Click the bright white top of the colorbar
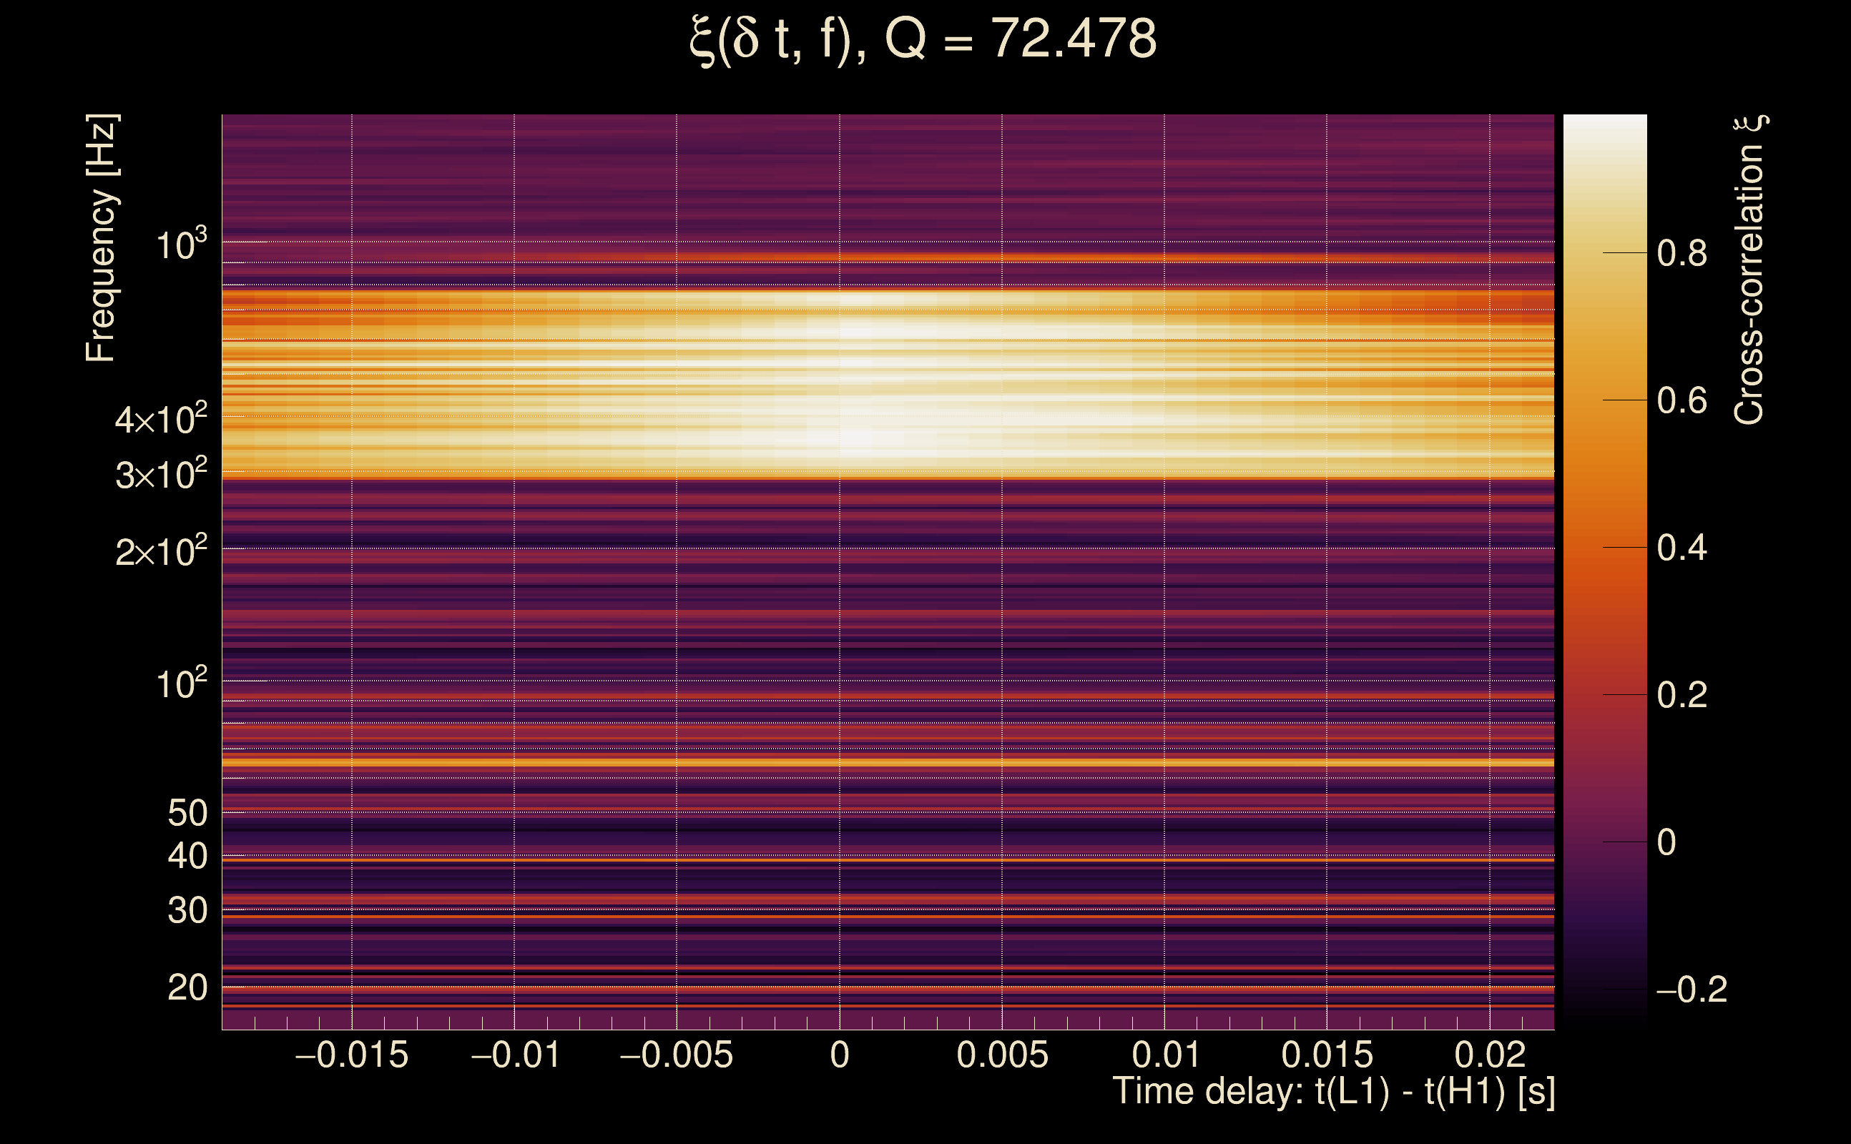Screen dimensions: 1851x1144 click(1604, 129)
